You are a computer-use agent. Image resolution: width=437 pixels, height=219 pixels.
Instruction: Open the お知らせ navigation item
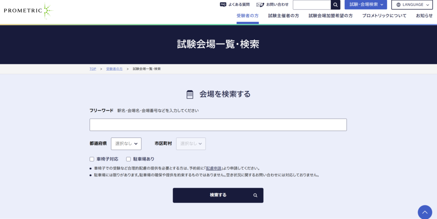pyautogui.click(x=424, y=16)
